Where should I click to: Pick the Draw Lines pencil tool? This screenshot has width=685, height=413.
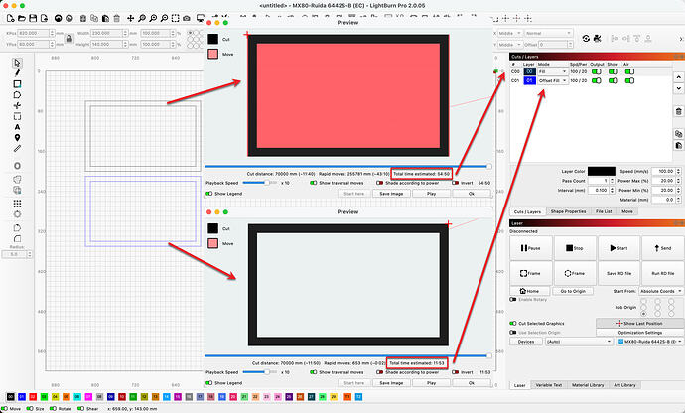coord(17,73)
